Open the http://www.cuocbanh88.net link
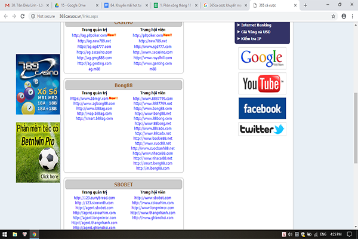This screenshot has height=239, width=358. click(153, 148)
